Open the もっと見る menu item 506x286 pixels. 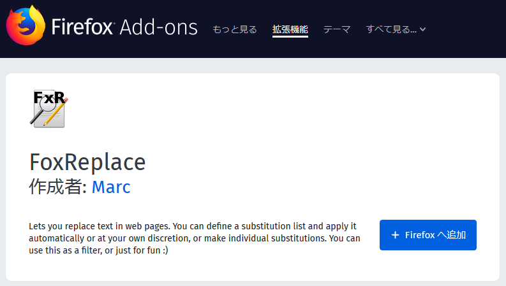click(x=235, y=29)
